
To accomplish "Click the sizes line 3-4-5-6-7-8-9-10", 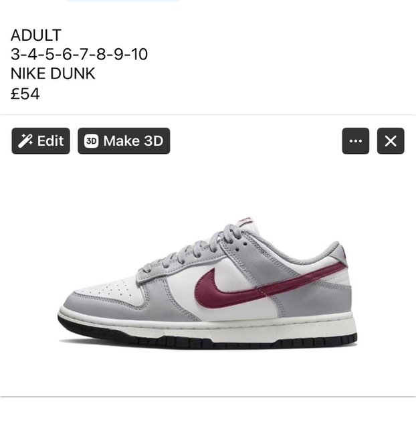I will pos(79,54).
